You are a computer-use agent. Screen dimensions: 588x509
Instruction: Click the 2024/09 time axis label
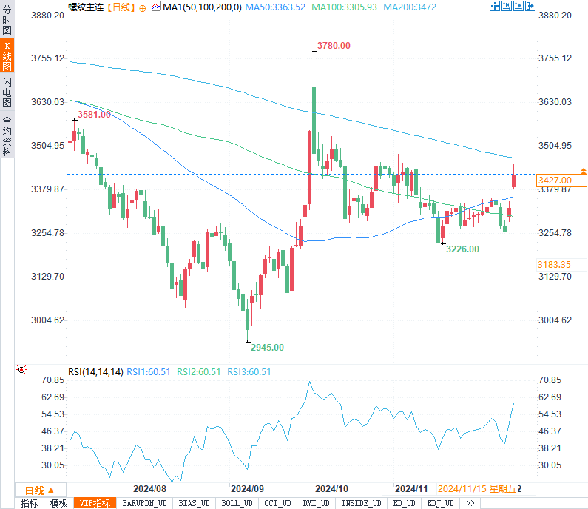[247, 489]
